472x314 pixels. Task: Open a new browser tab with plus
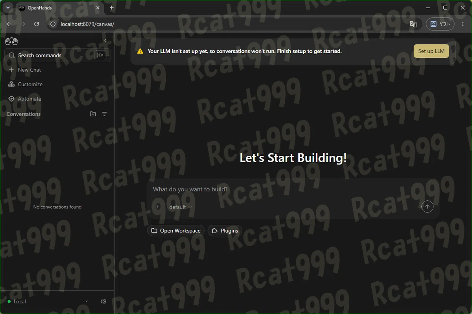click(x=112, y=8)
